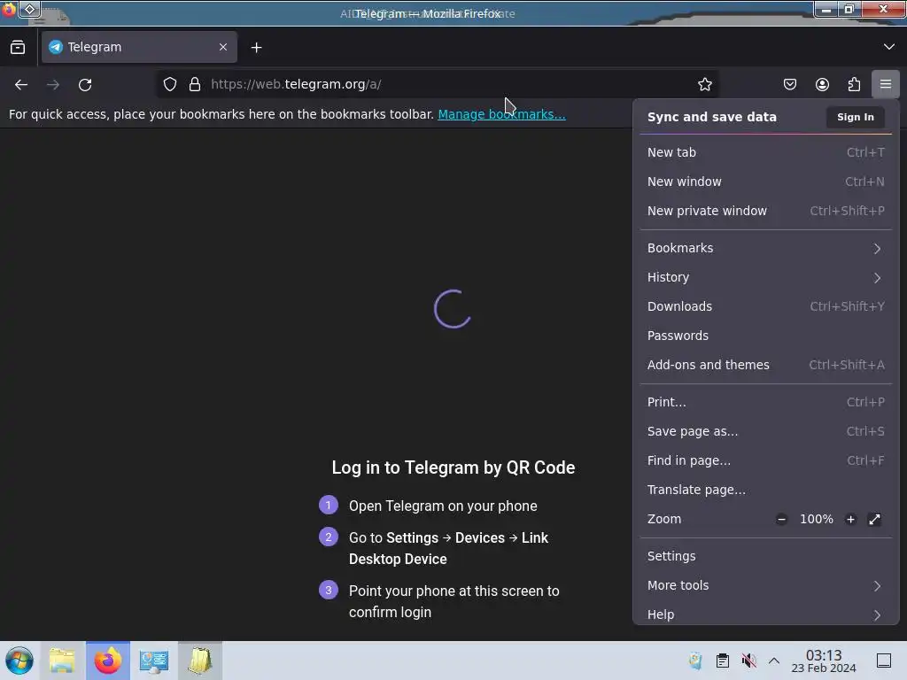Reload the current page
Image resolution: width=907 pixels, height=680 pixels.
(x=85, y=84)
